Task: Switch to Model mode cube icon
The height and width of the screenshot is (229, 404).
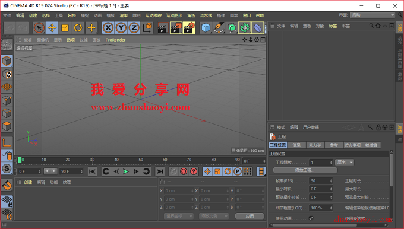Action: (x=7, y=61)
